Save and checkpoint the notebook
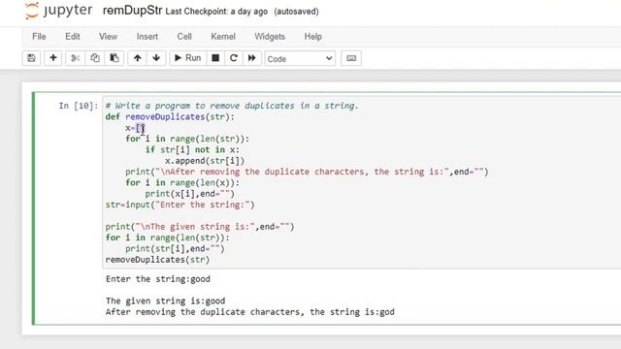Image resolution: width=621 pixels, height=349 pixels. pos(31,58)
